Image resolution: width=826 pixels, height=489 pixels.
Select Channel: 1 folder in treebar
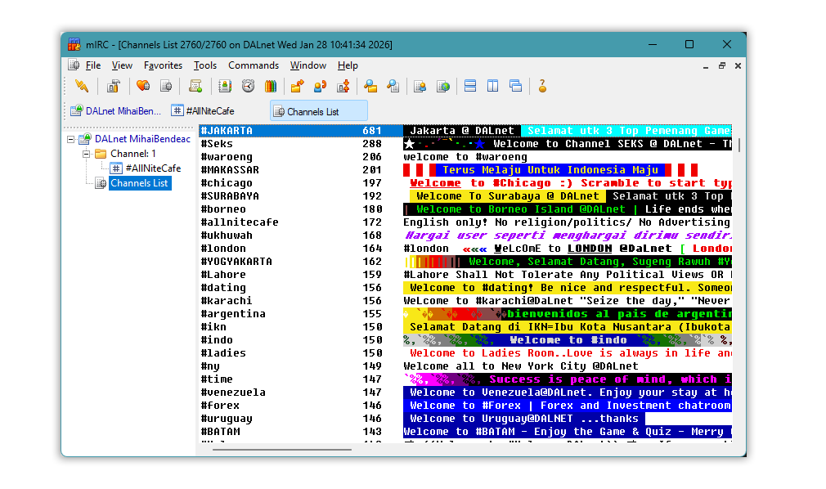(x=132, y=154)
